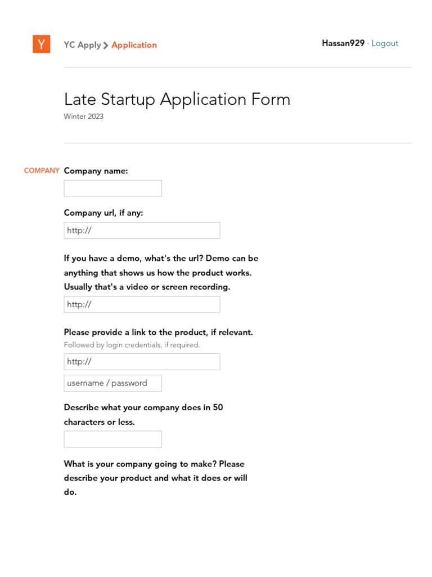This screenshot has width=432, height=577.
Task: Log out using the Logout link
Action: pyautogui.click(x=385, y=43)
